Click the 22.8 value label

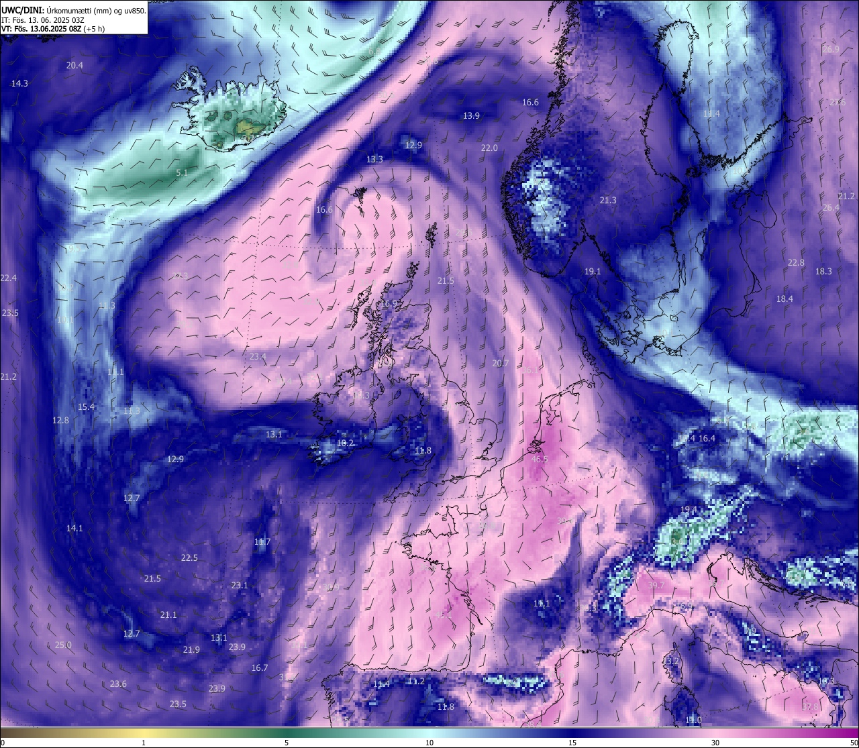pos(796,263)
